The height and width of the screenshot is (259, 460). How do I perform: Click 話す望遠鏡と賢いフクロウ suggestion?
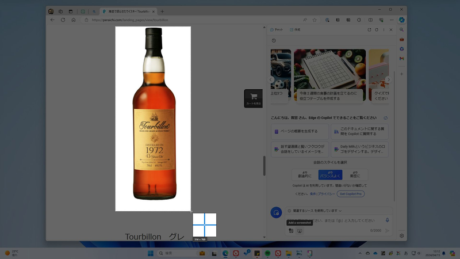click(x=300, y=149)
